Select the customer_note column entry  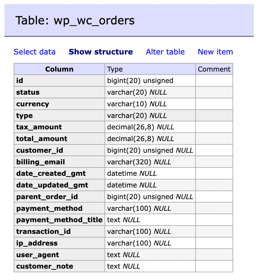pos(45,266)
